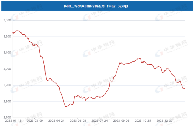Select the 2023-09-06 data point marker

click(x=121, y=64)
